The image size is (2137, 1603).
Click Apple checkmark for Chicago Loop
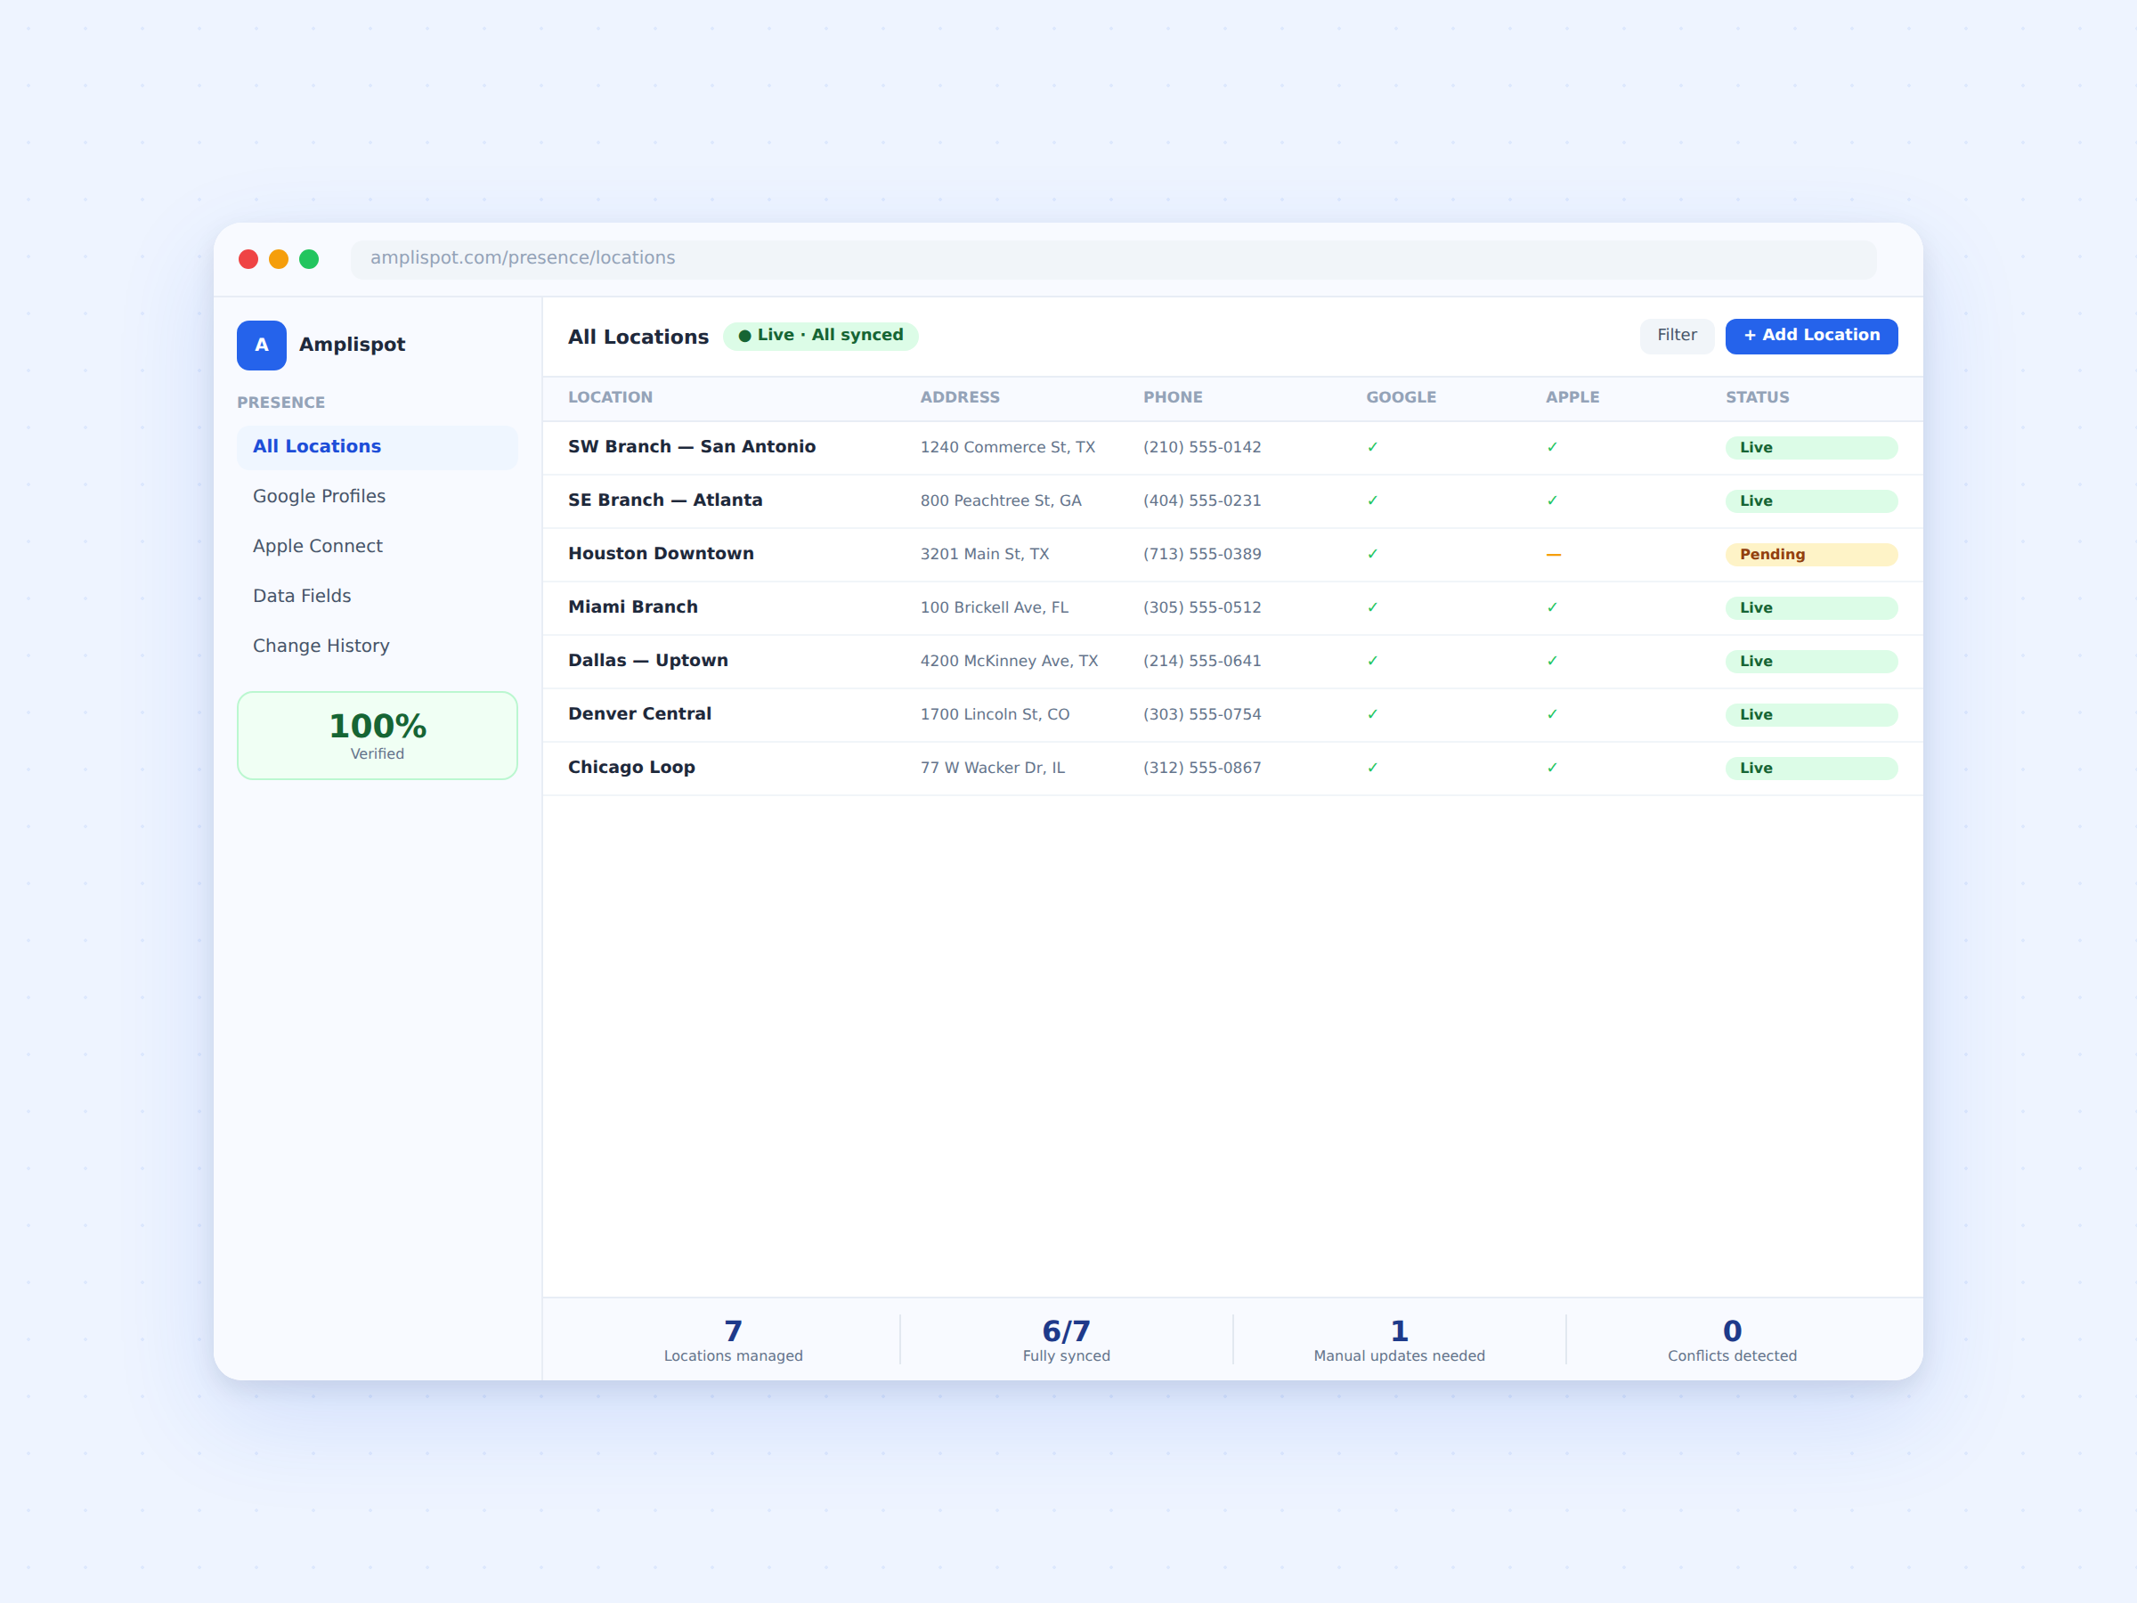pyautogui.click(x=1551, y=769)
